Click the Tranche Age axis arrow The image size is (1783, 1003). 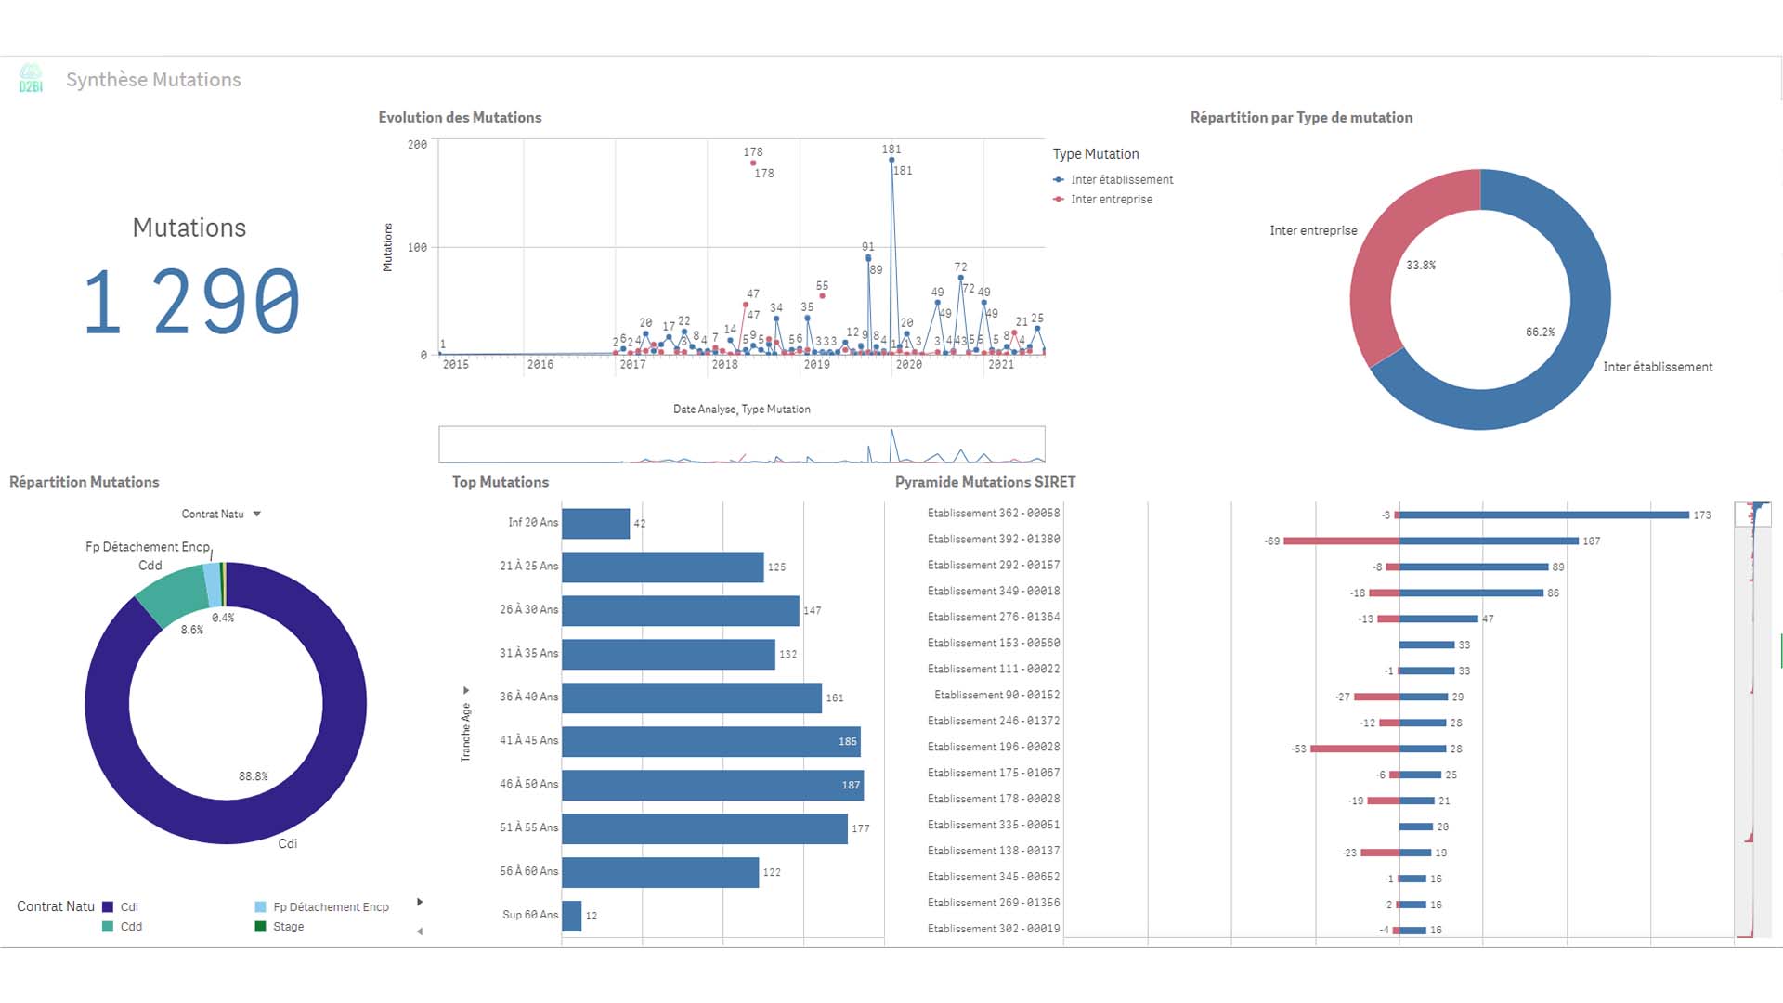coord(466,690)
